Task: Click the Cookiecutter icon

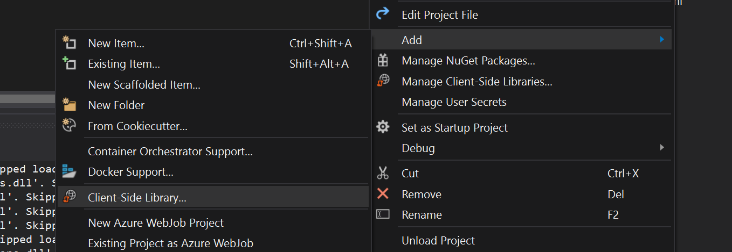Action: point(69,126)
